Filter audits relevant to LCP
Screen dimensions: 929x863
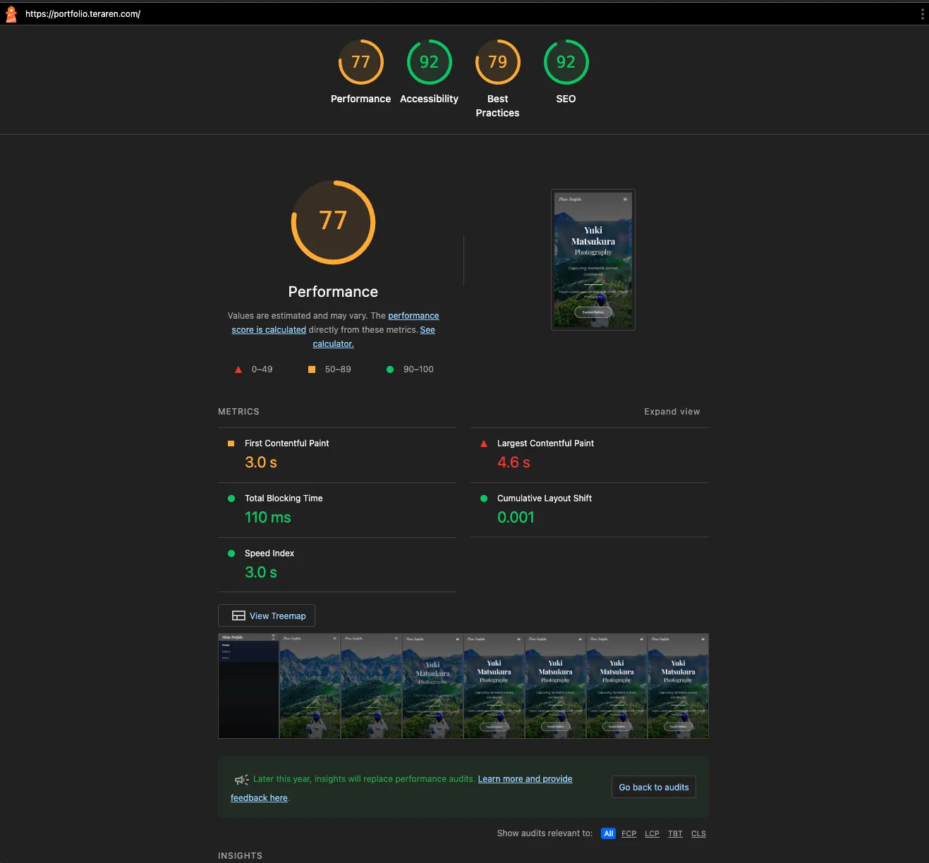tap(652, 833)
